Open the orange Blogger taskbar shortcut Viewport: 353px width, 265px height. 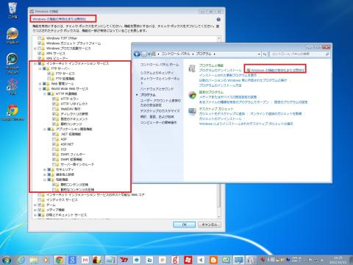point(213,260)
